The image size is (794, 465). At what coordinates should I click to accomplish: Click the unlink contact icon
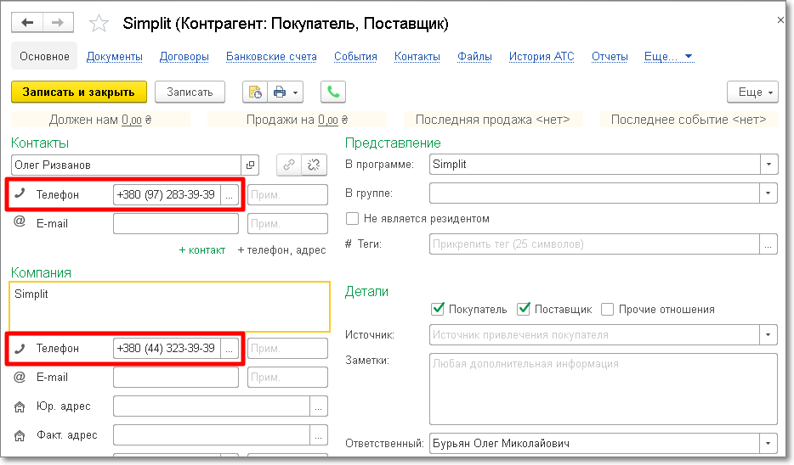coord(315,165)
